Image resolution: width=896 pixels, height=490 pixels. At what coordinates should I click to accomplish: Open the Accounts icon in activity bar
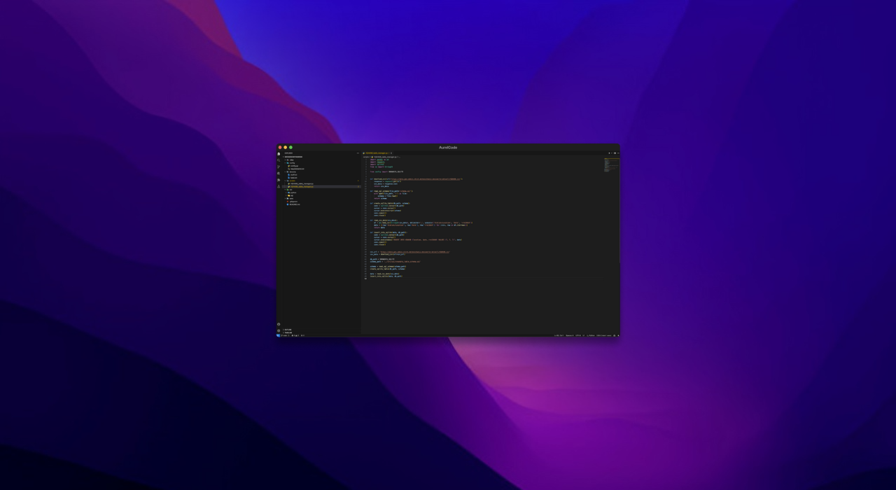(x=279, y=324)
